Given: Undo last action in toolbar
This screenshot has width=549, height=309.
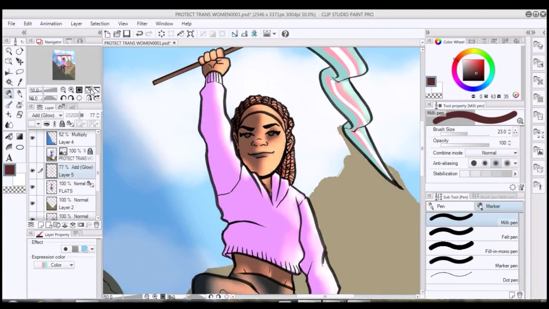Looking at the screenshot, I should click(139, 33).
